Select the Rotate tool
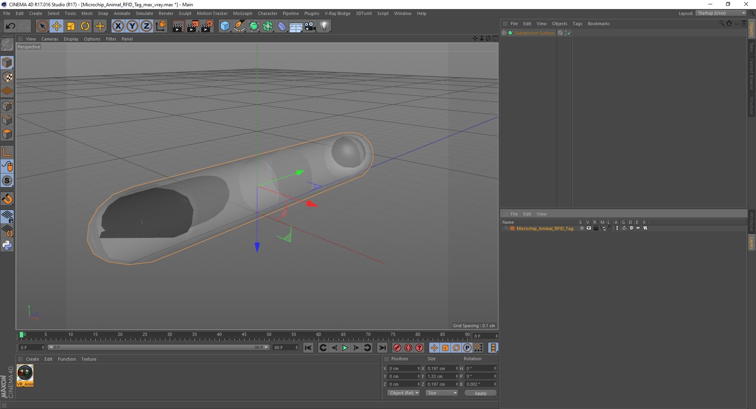 point(85,26)
